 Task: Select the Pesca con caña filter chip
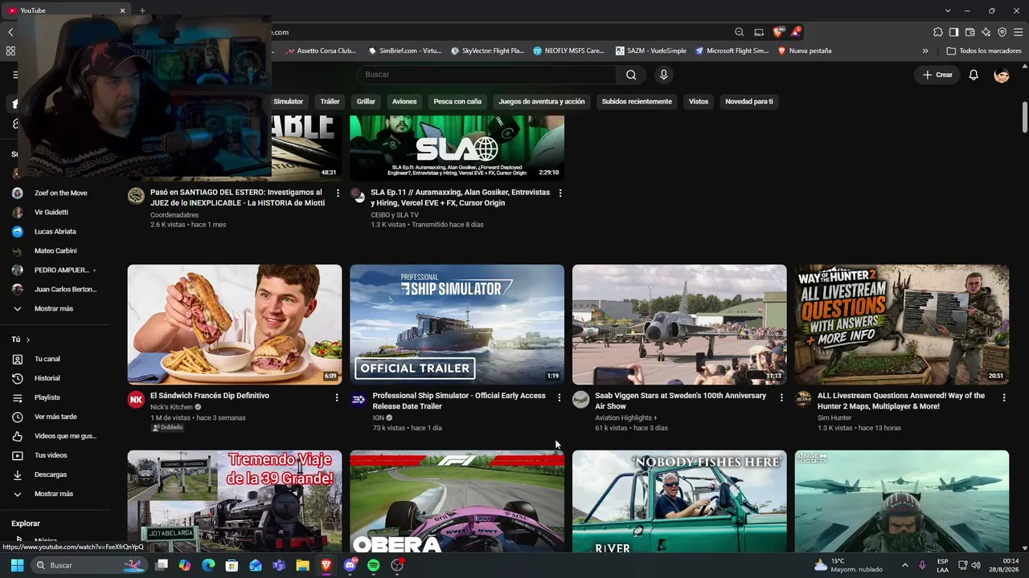pos(457,101)
